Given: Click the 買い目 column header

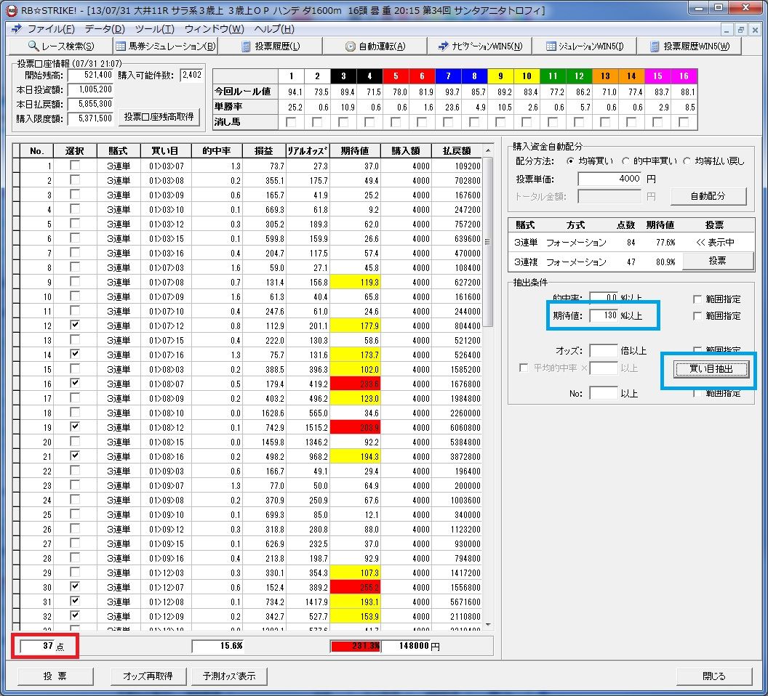Looking at the screenshot, I should click(165, 150).
